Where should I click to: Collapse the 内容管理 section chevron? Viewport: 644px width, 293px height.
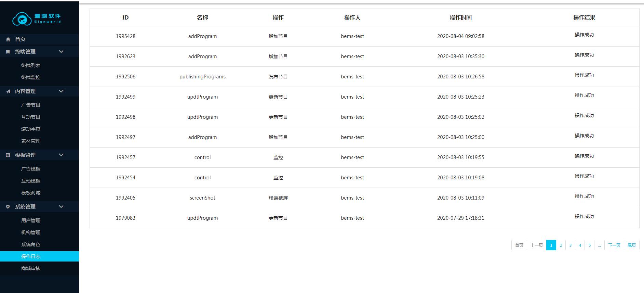[61, 91]
